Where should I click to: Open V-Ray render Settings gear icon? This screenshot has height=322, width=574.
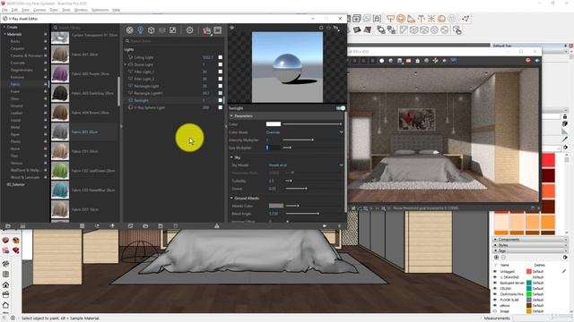click(189, 30)
